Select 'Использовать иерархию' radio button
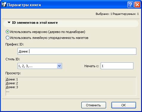The image size is (142, 112). [7, 32]
